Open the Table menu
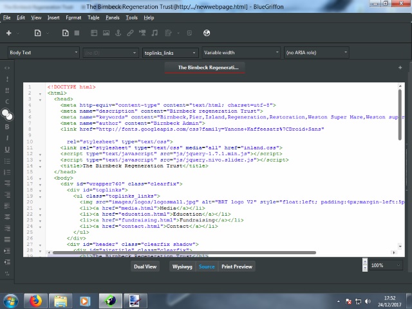 click(93, 17)
